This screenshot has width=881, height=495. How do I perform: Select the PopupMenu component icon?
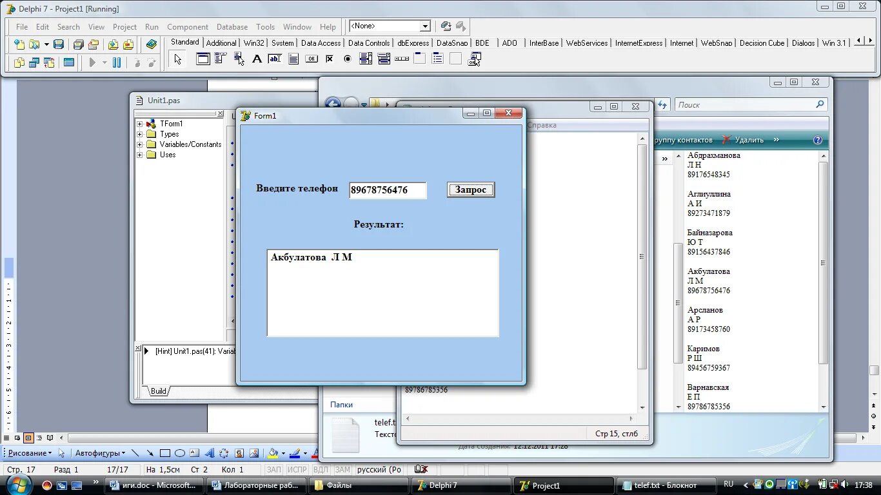[239, 59]
